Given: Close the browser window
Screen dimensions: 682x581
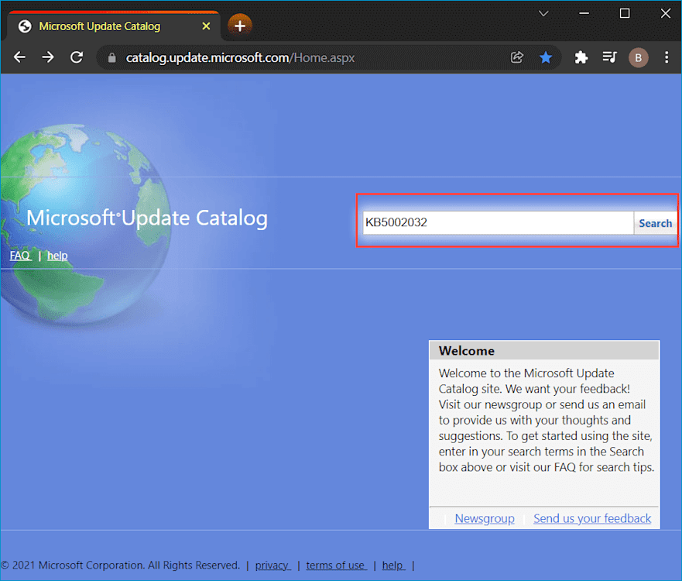Looking at the screenshot, I should click(x=666, y=13).
